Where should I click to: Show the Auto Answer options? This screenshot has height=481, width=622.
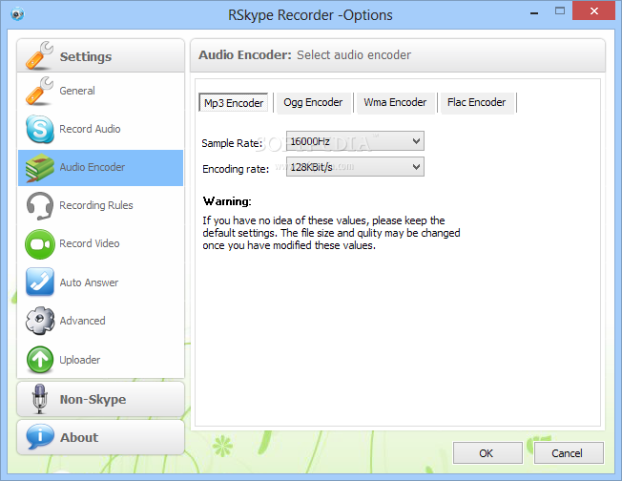coord(100,282)
